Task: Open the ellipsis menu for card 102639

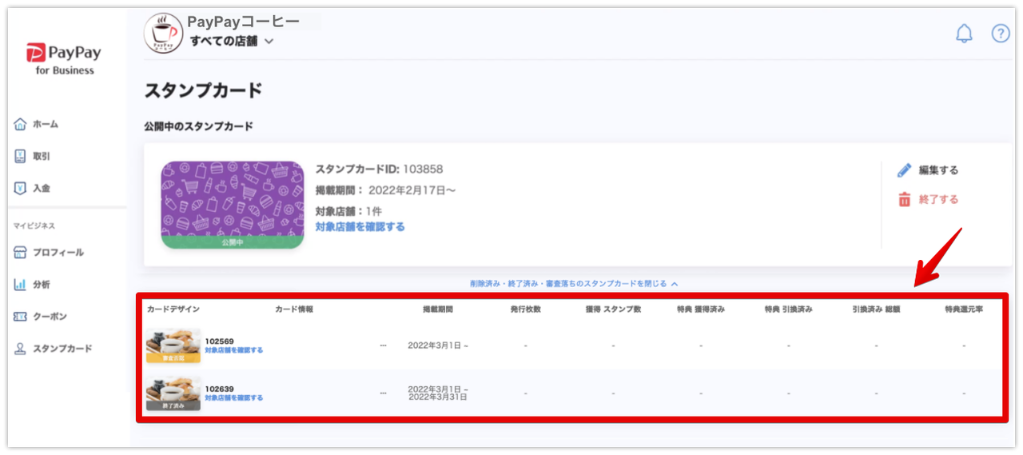Action: 383,393
